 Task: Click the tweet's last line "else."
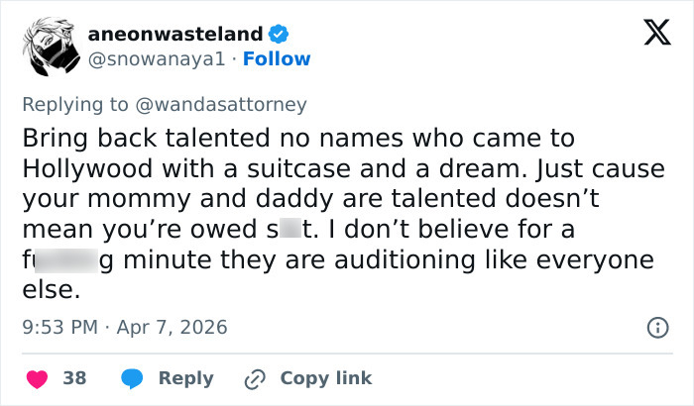49,291
